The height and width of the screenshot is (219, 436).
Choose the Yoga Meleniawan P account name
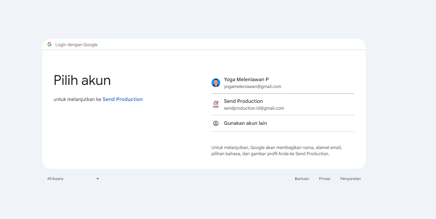246,80
